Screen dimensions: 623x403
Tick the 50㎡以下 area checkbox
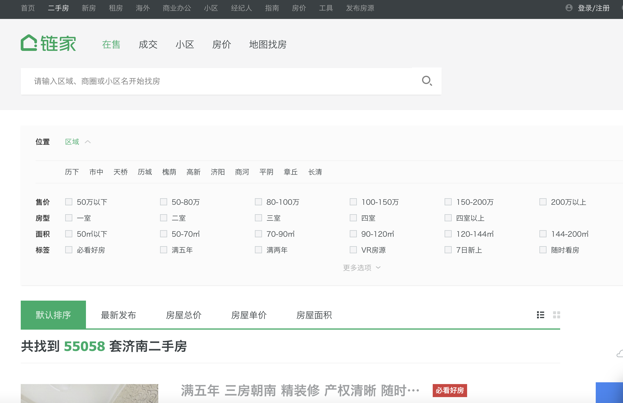[x=69, y=234]
